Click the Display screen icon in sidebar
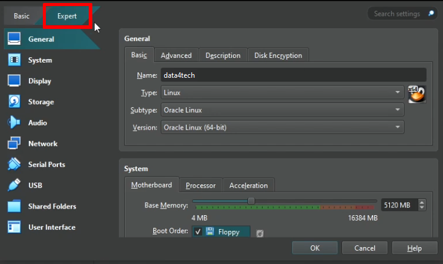443x264 pixels. (x=14, y=81)
